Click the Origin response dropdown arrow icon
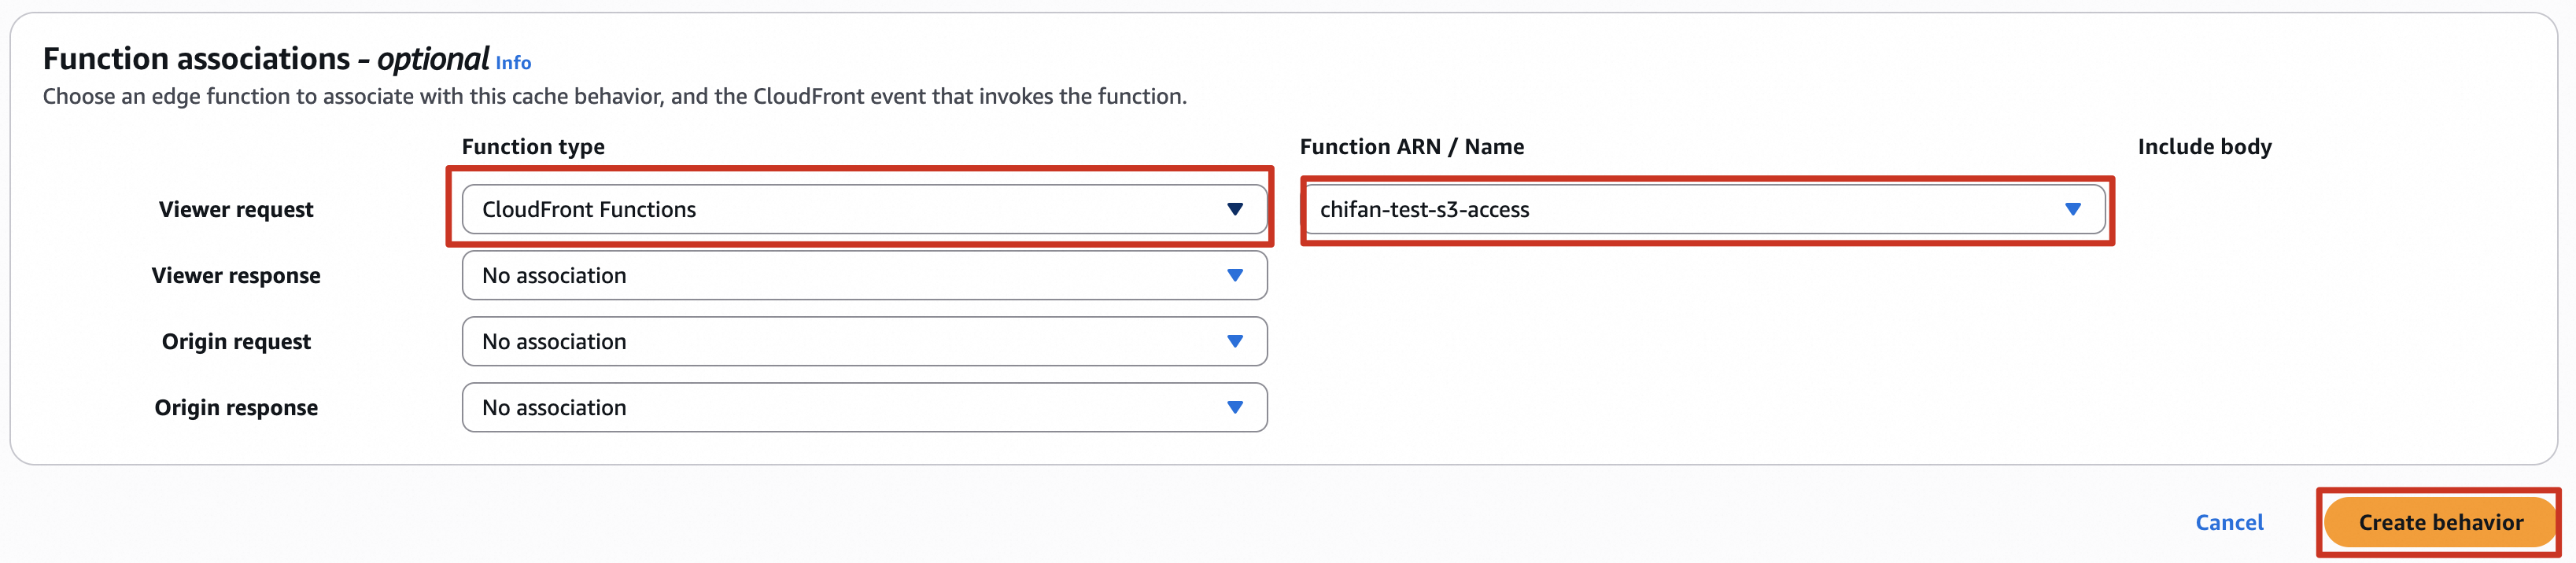Viewport: 2576px width, 563px height. (x=1235, y=407)
